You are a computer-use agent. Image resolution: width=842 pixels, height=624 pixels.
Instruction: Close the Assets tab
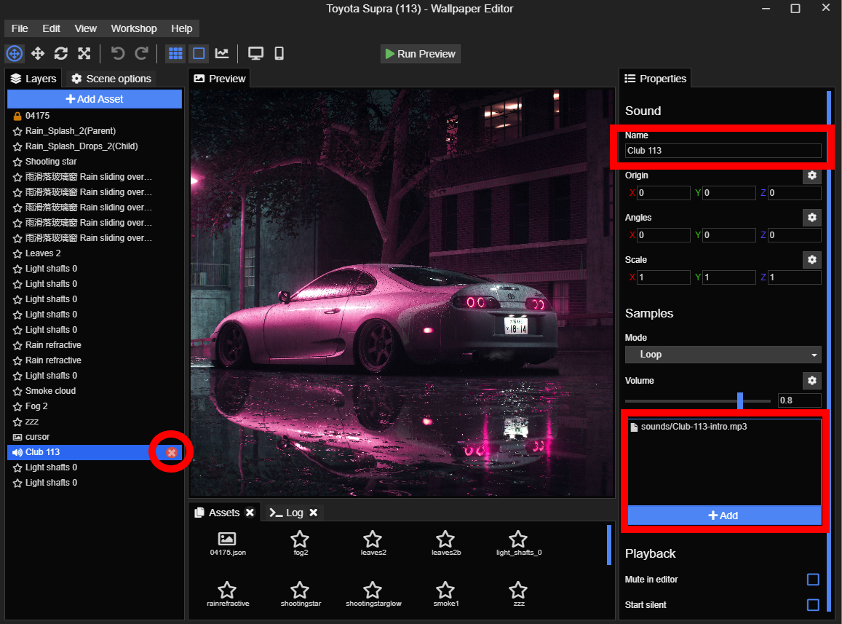(x=250, y=513)
